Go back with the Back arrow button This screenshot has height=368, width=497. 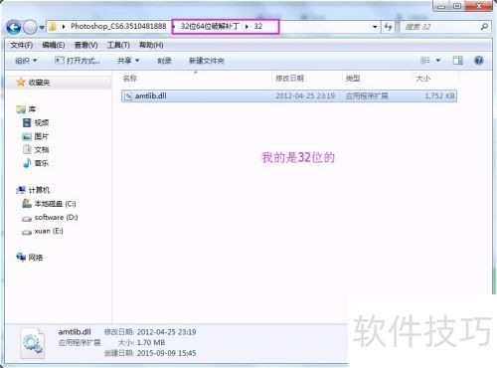click(14, 27)
